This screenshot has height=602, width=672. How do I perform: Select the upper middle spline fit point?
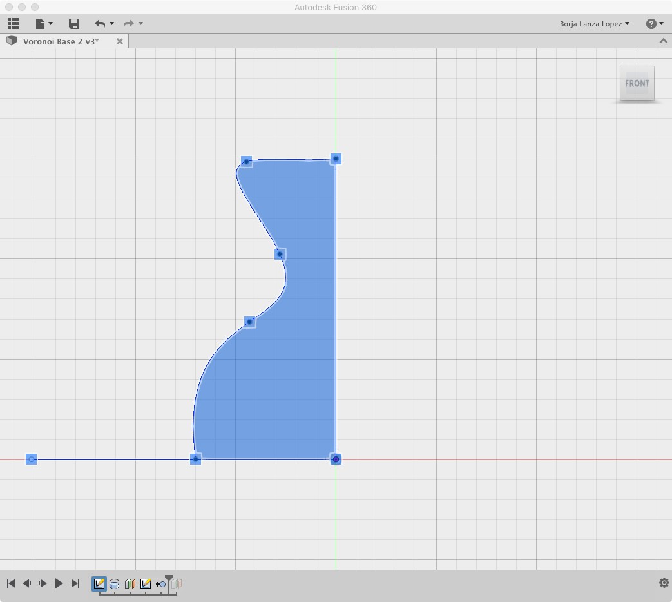280,254
